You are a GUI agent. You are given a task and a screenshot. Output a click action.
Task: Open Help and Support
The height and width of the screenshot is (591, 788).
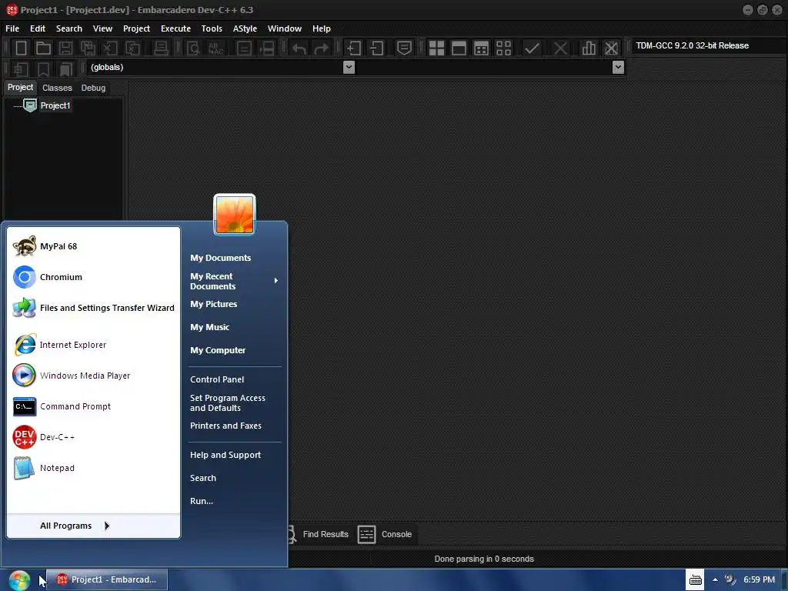click(225, 455)
